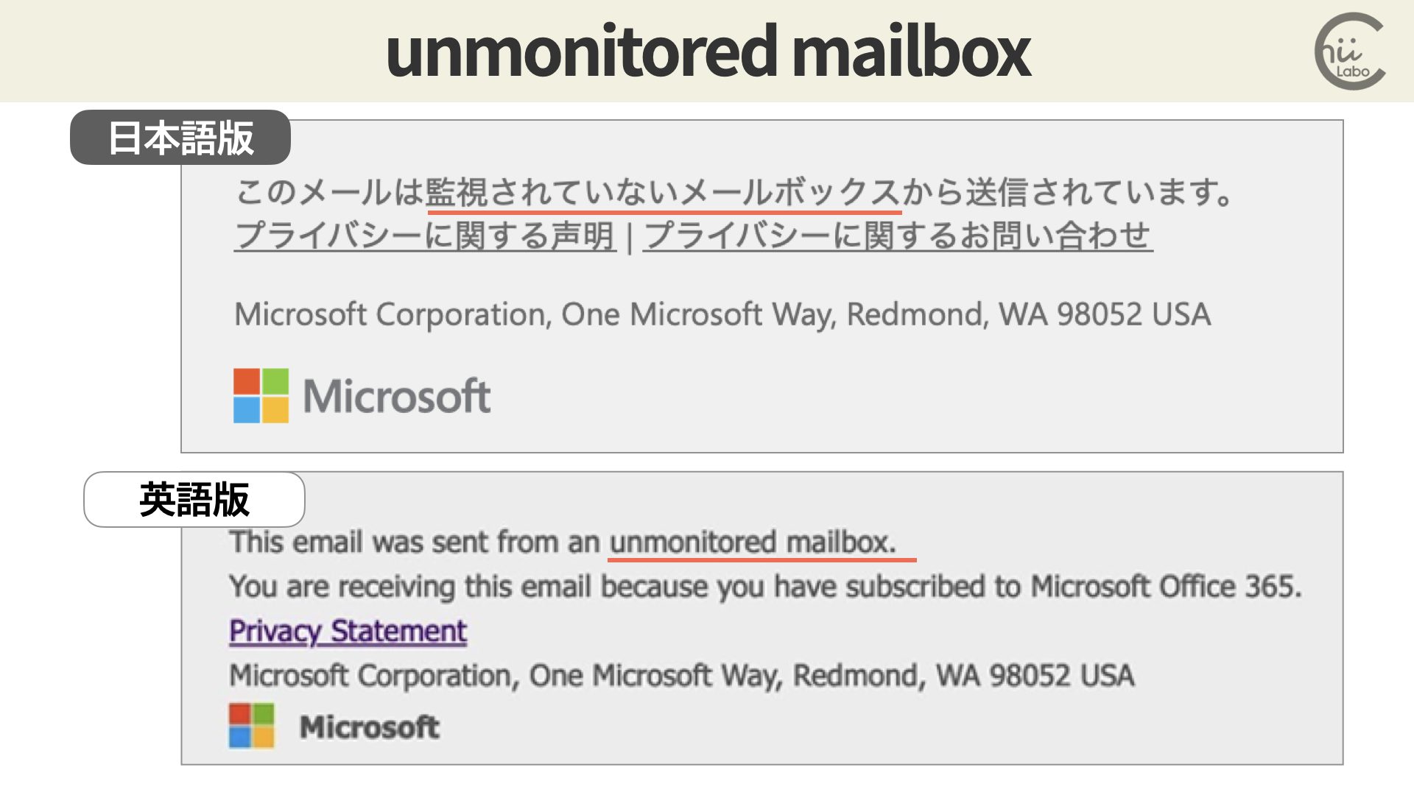Click the chiiLabo logo in the corner
This screenshot has height=795, width=1414.
coord(1351,51)
